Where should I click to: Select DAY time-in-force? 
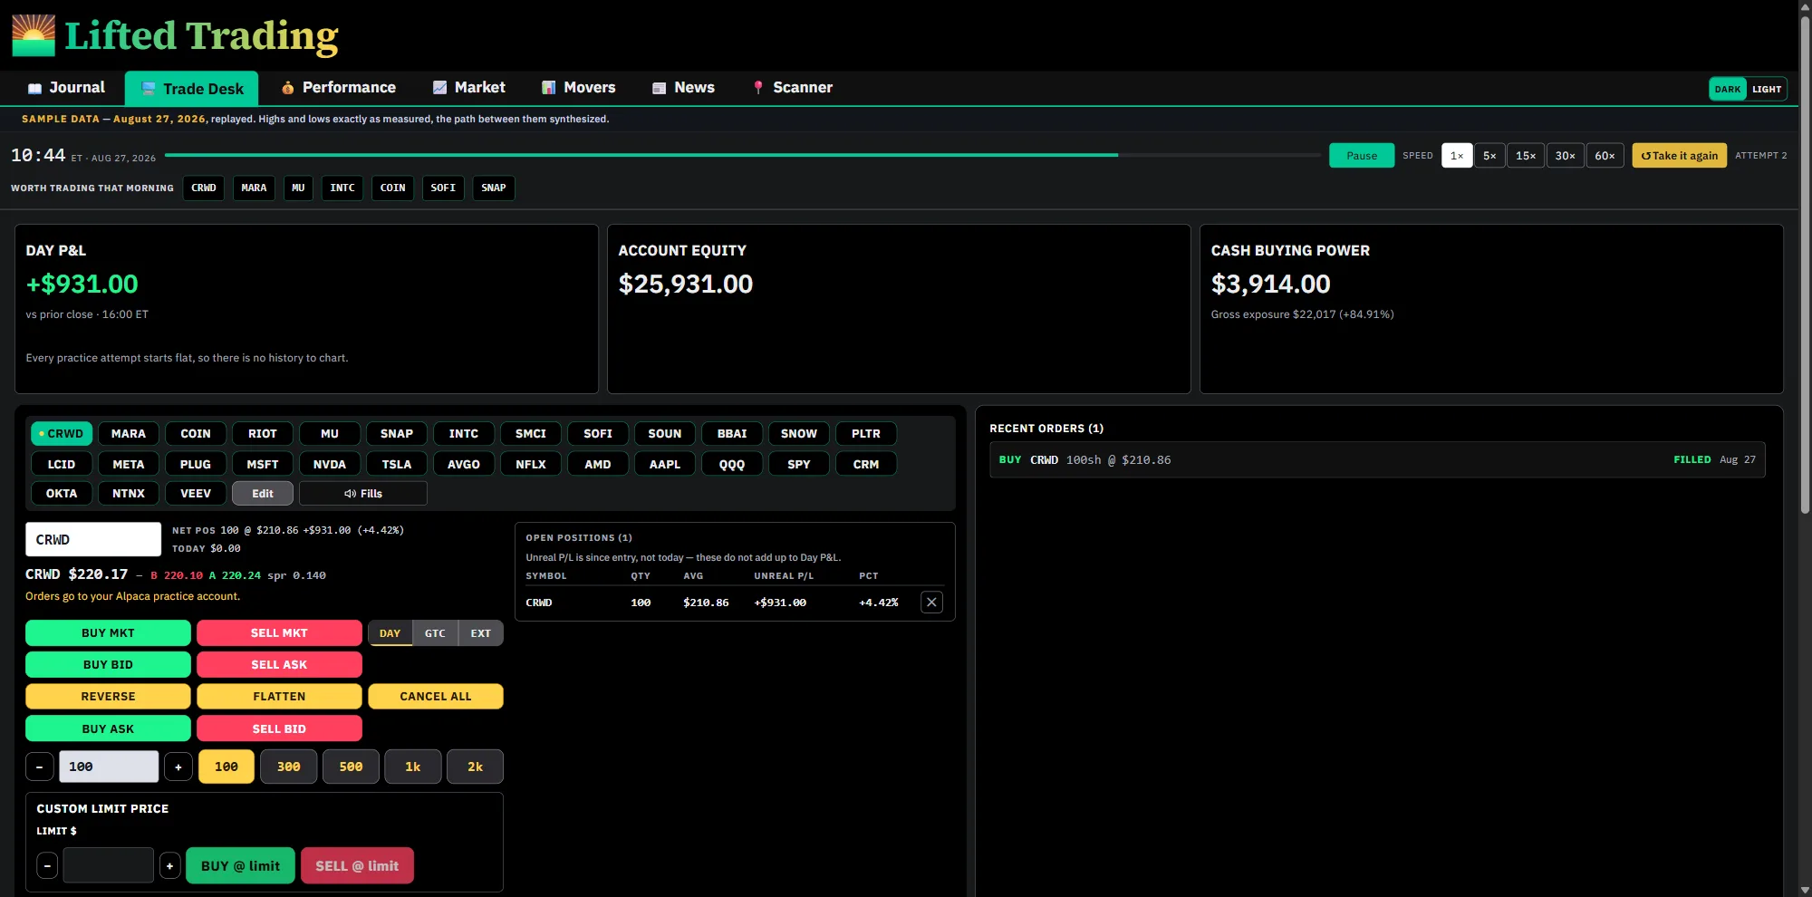pyautogui.click(x=390, y=633)
